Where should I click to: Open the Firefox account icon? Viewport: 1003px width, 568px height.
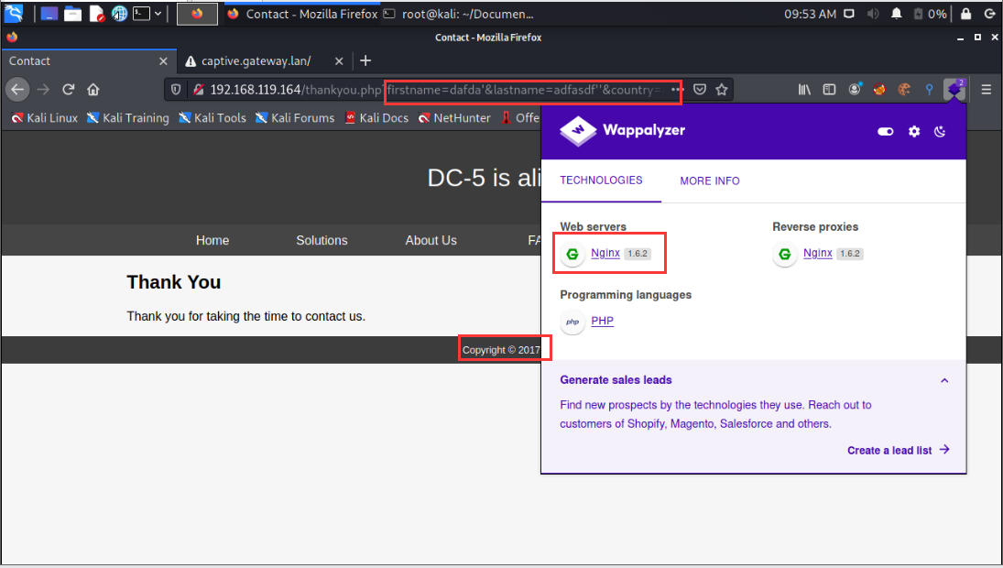[x=855, y=90]
